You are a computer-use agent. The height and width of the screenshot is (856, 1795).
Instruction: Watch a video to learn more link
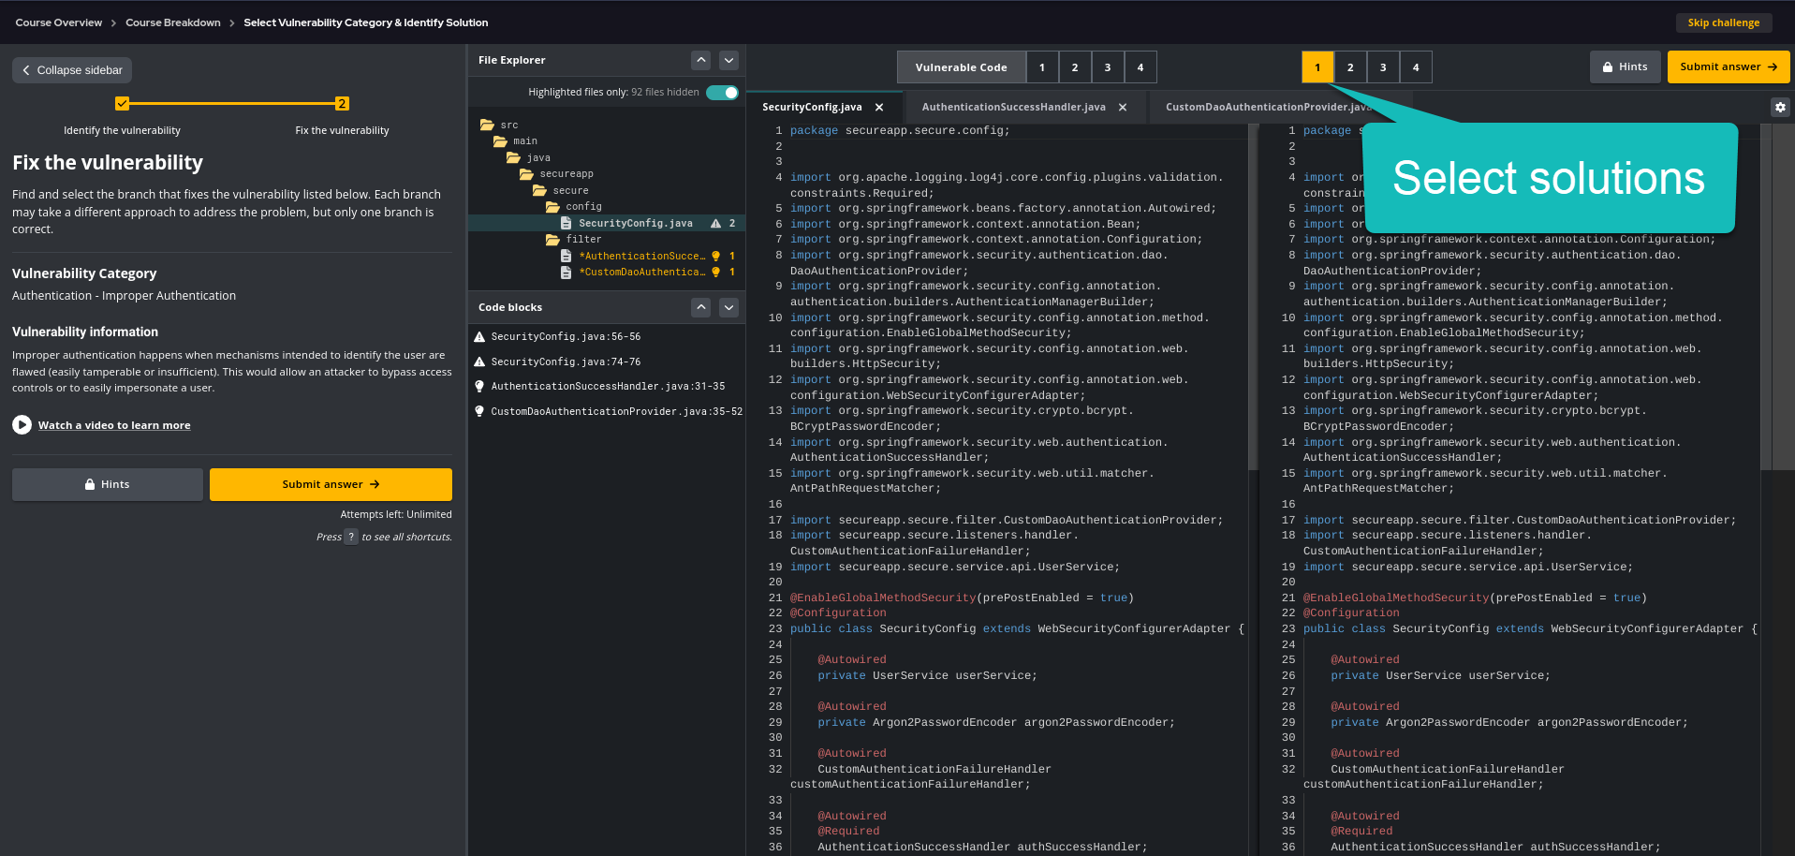click(x=114, y=425)
